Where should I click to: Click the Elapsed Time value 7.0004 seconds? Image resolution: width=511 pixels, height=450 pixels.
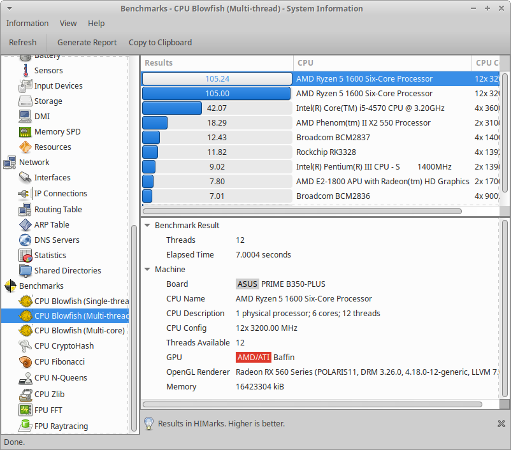pyautogui.click(x=263, y=255)
